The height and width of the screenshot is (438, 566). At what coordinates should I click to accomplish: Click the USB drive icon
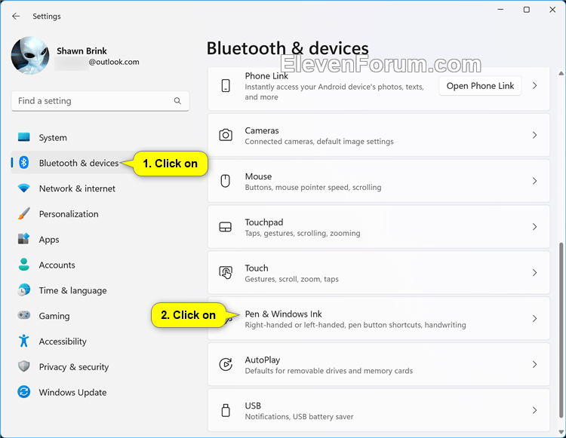226,410
